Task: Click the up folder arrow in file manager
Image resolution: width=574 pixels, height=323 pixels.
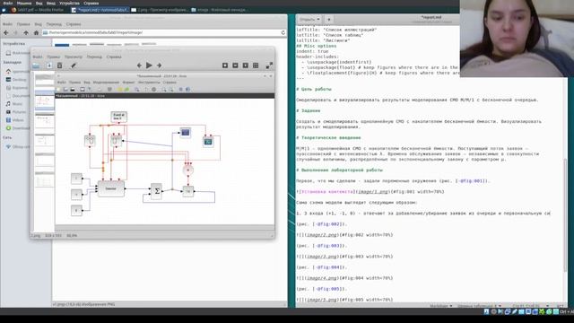Action: pos(26,32)
